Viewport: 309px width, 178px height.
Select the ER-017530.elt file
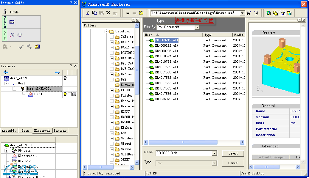coord(167,72)
